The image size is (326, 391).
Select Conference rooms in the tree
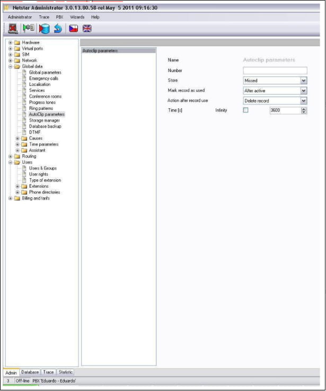point(46,96)
